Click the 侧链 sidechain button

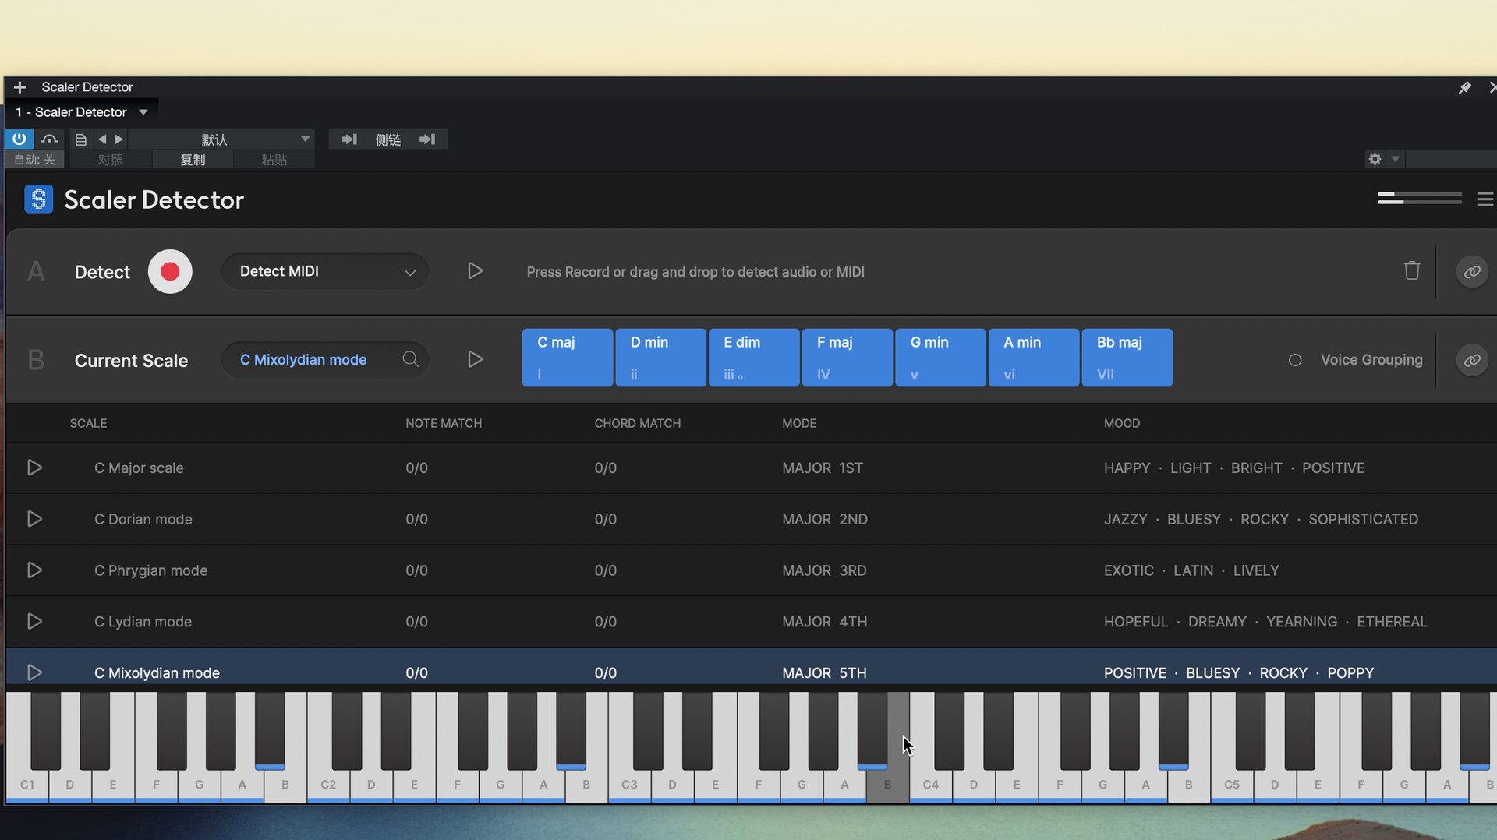[388, 139]
